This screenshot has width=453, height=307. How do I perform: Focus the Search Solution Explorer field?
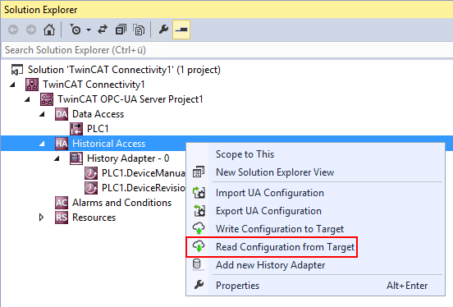coord(227,50)
